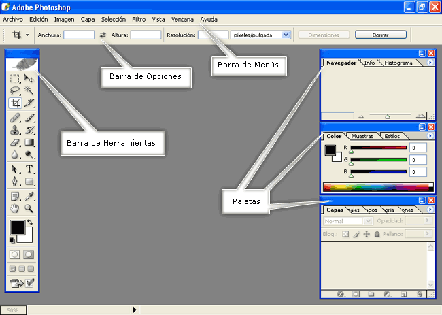Viewport: 442px width, 315px height.
Task: Click the red R color slider
Action: 378,148
